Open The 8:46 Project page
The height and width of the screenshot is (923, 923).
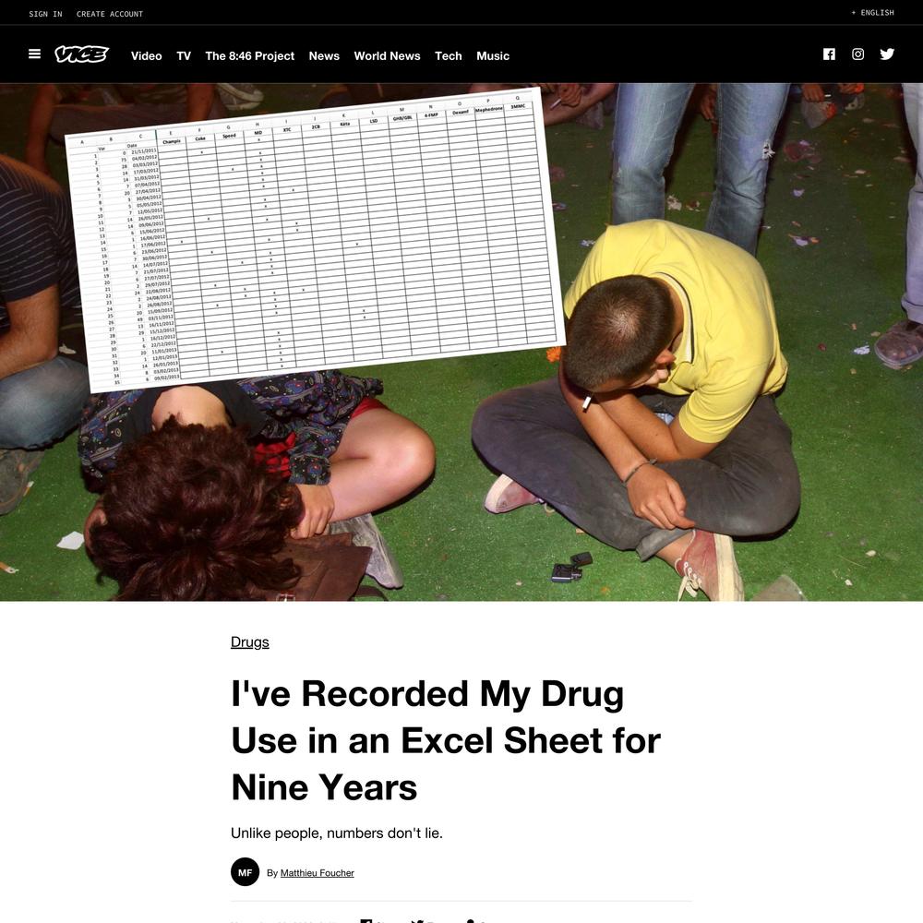[249, 56]
